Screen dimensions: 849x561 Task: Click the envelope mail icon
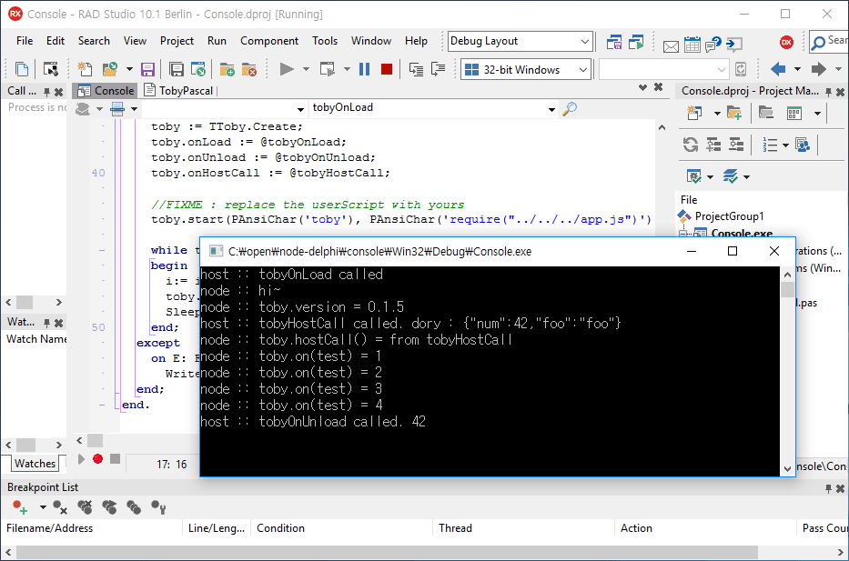(671, 46)
